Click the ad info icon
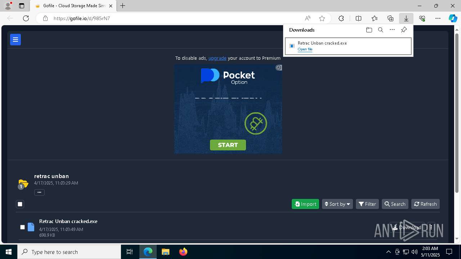 [279, 68]
